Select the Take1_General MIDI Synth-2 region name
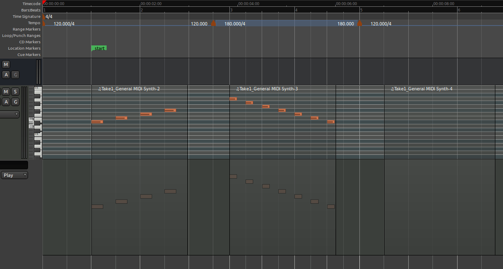 [x=129, y=89]
